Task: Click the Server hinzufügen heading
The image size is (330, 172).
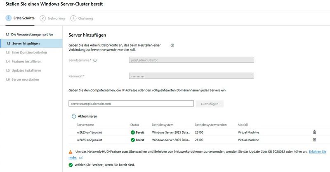Action: click(x=87, y=35)
